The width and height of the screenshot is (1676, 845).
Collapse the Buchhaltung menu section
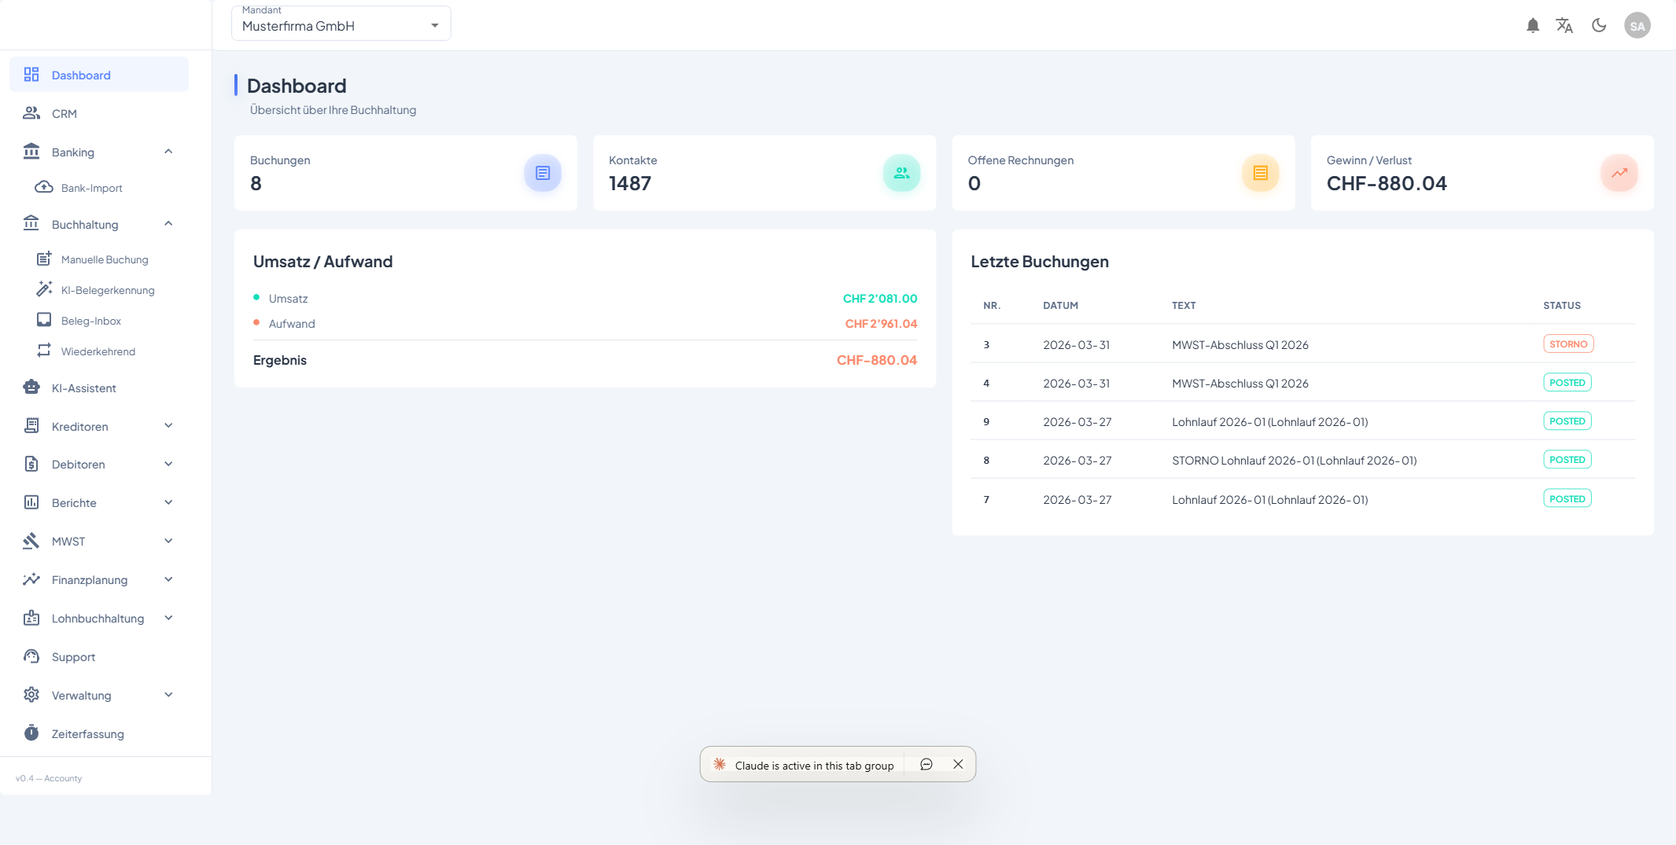168,224
